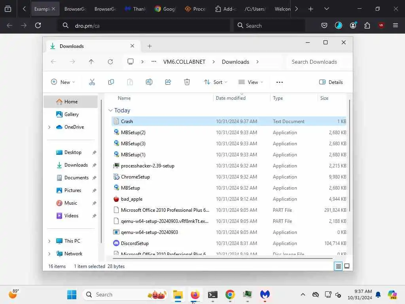Open Firefox hamburger application menu

(396, 25)
